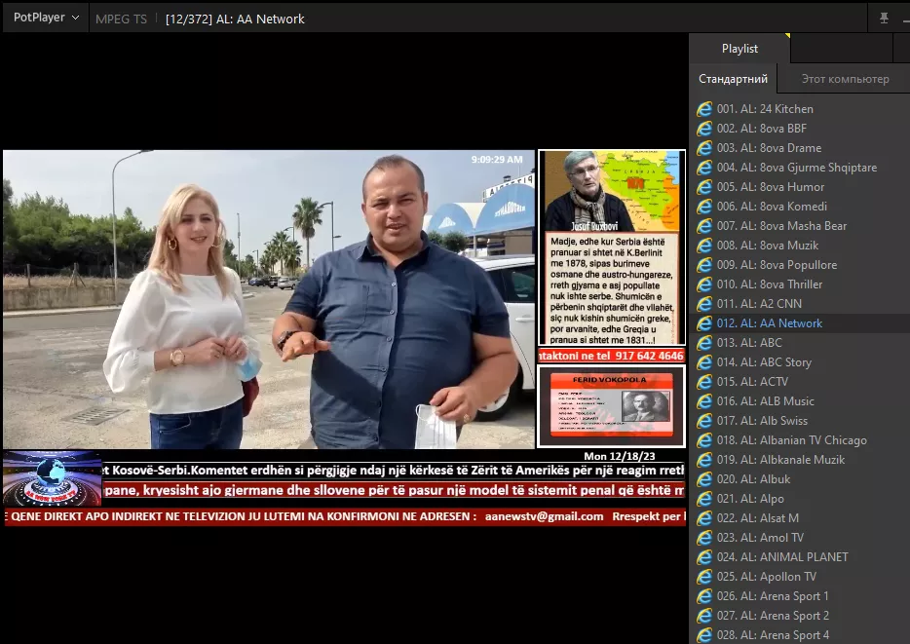Click the icon beside 018. AL: Albanian TV Chicago

704,440
